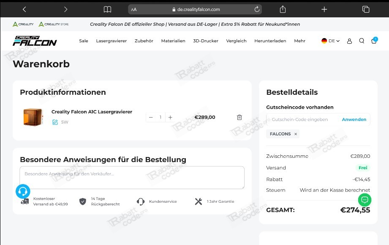Image resolution: width=389 pixels, height=245 pixels.
Task: Open the Sale menu item
Action: (x=84, y=41)
